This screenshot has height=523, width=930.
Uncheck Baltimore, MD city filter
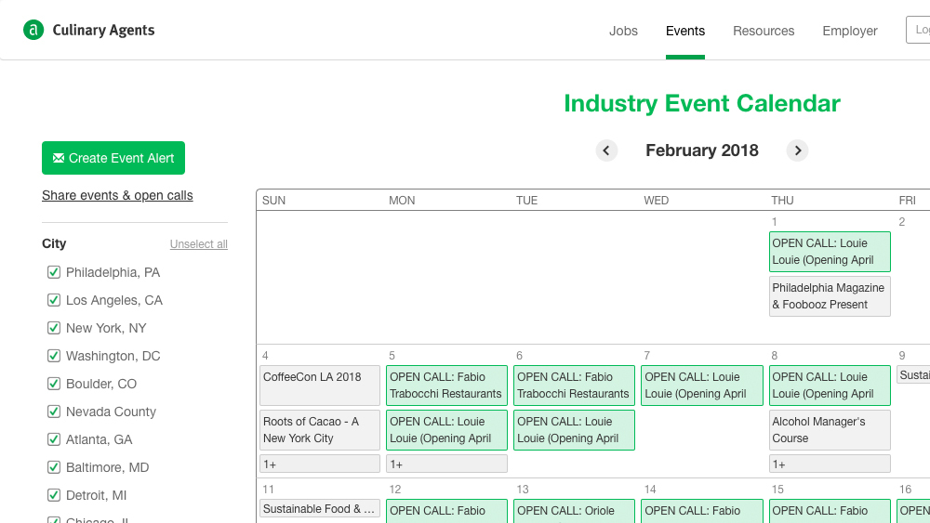point(54,467)
